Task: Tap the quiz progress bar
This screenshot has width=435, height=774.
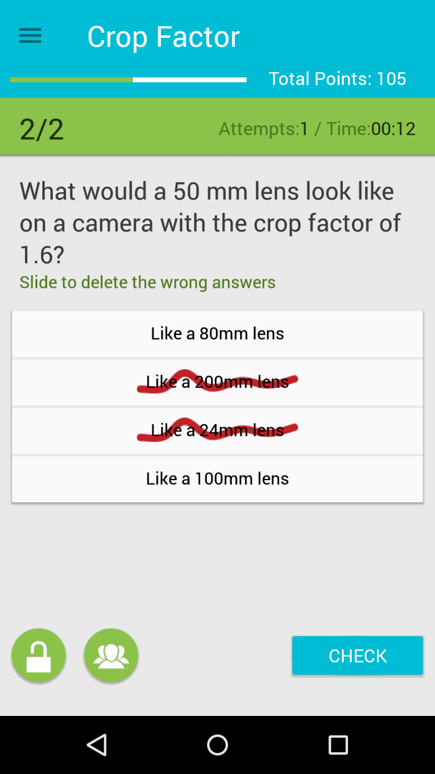Action: pyautogui.click(x=128, y=80)
